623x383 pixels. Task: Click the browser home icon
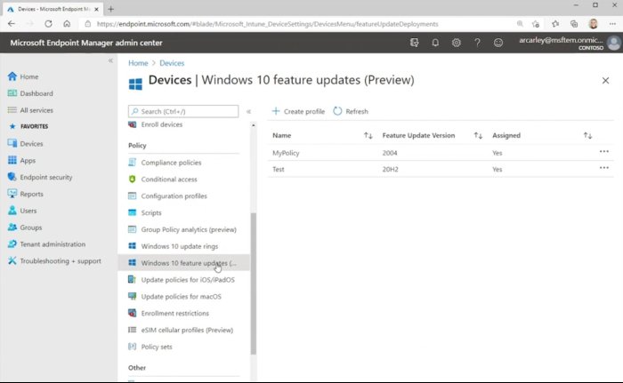(67, 24)
